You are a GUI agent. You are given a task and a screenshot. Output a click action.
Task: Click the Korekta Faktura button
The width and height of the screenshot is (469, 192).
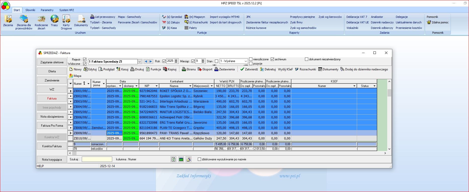pyautogui.click(x=52, y=146)
